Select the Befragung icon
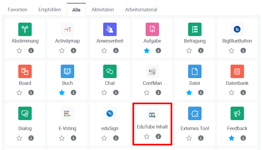262x150 pixels. 195,29
